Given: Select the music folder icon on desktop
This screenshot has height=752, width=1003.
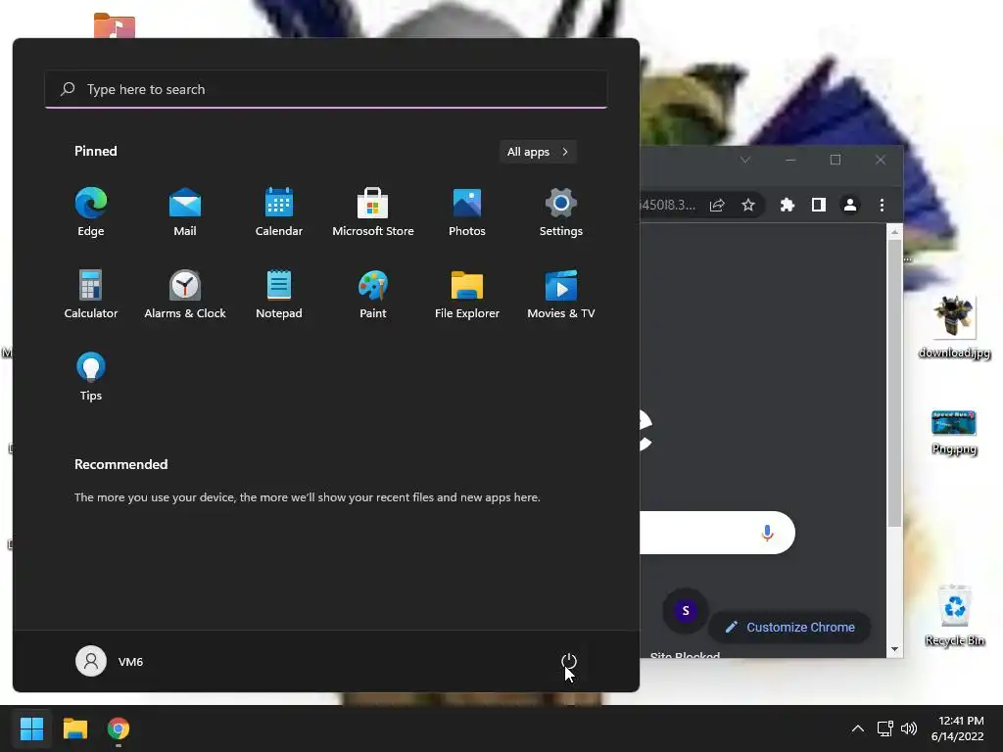Looking at the screenshot, I should 115,26.
